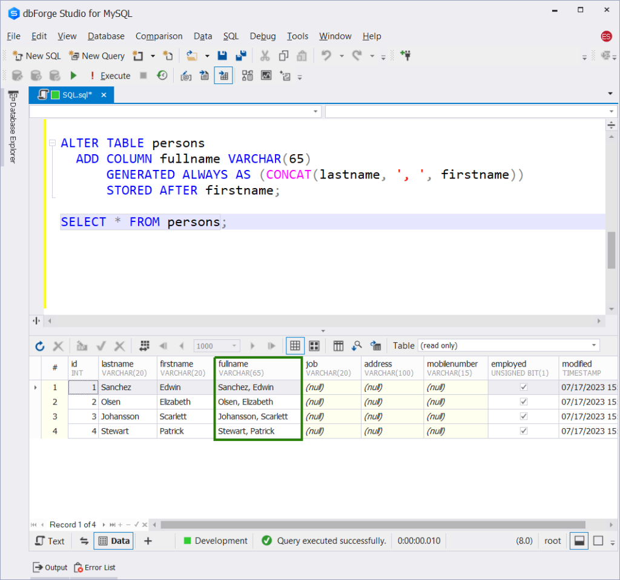
Task: Expand the Open File dropdown arrow
Action: click(207, 56)
